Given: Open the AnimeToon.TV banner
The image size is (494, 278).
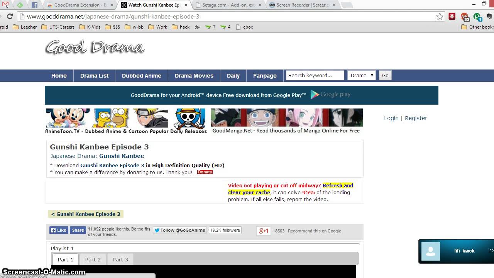Looking at the screenshot, I should click(x=126, y=121).
